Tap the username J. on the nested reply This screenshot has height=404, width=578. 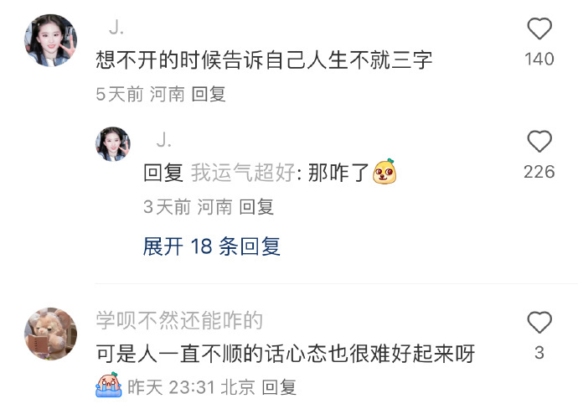[163, 140]
